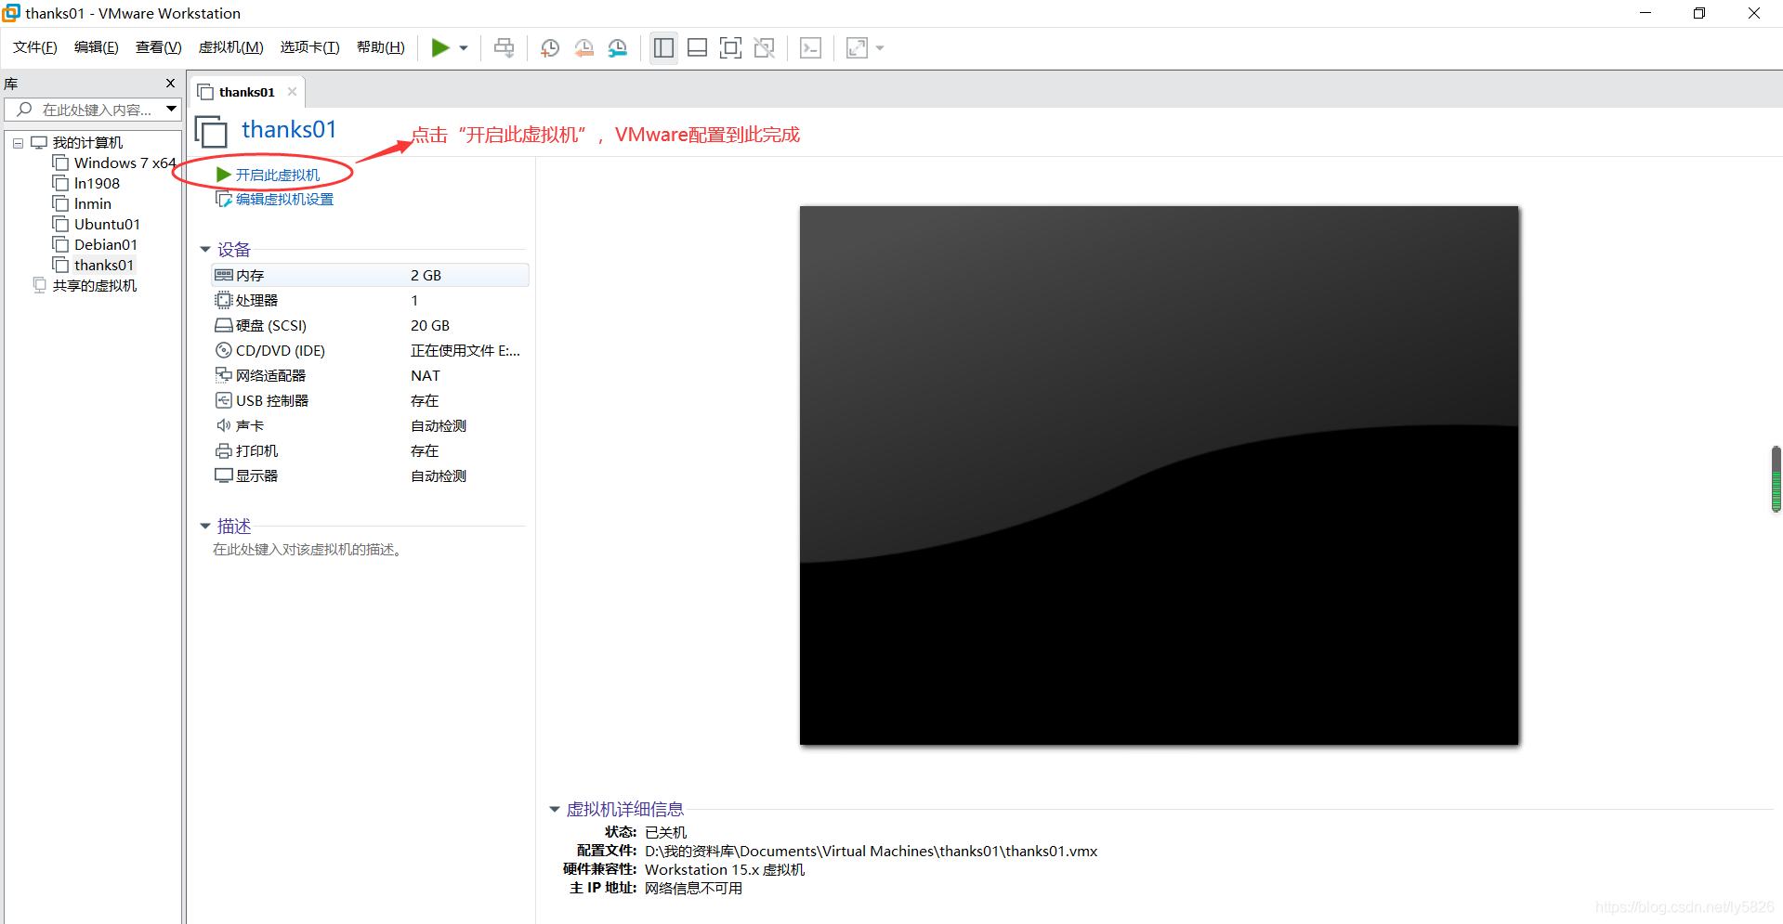1783x924 pixels.
Task: Collapse the 我的计算机 tree node
Action: (x=18, y=143)
